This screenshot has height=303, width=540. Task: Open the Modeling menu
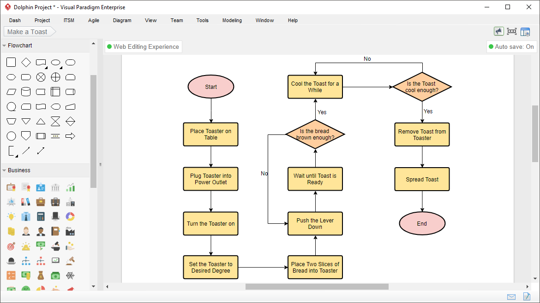pyautogui.click(x=232, y=20)
